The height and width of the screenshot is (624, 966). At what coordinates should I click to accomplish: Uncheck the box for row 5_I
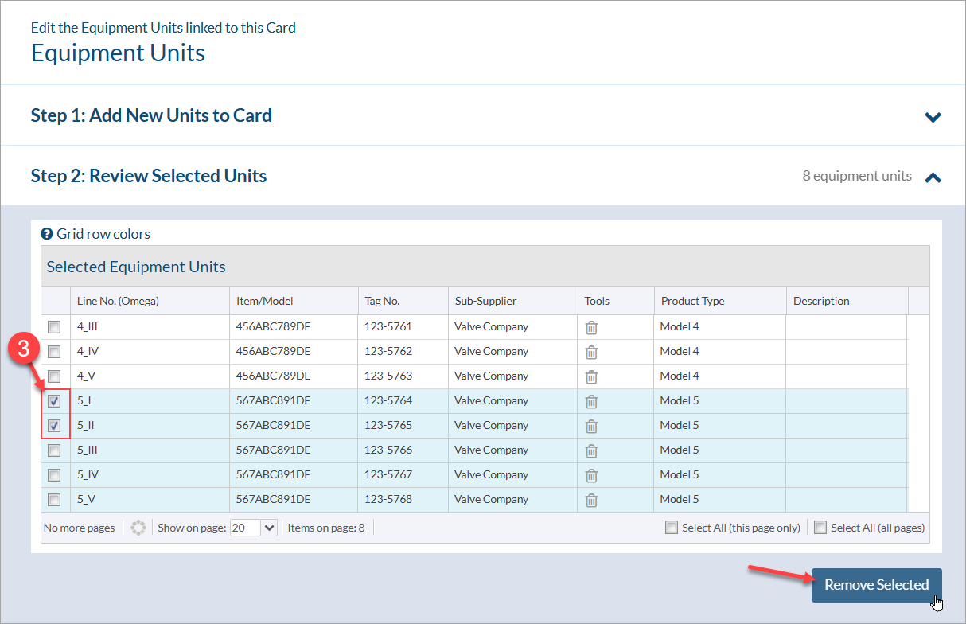point(54,401)
